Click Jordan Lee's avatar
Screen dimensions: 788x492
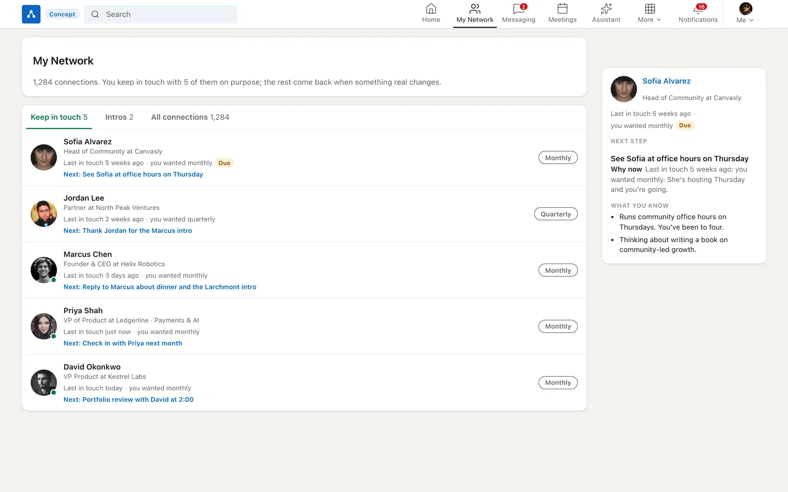pyautogui.click(x=44, y=214)
